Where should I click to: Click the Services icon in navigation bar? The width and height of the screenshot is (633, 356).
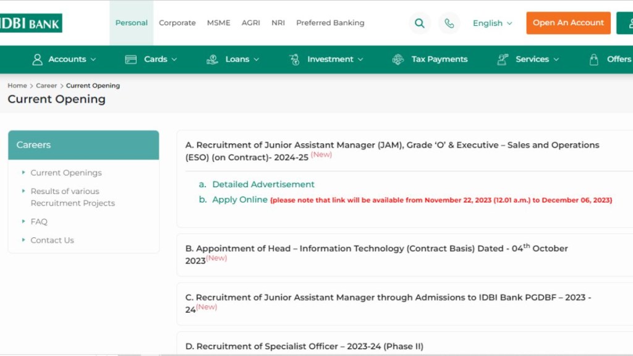click(503, 59)
